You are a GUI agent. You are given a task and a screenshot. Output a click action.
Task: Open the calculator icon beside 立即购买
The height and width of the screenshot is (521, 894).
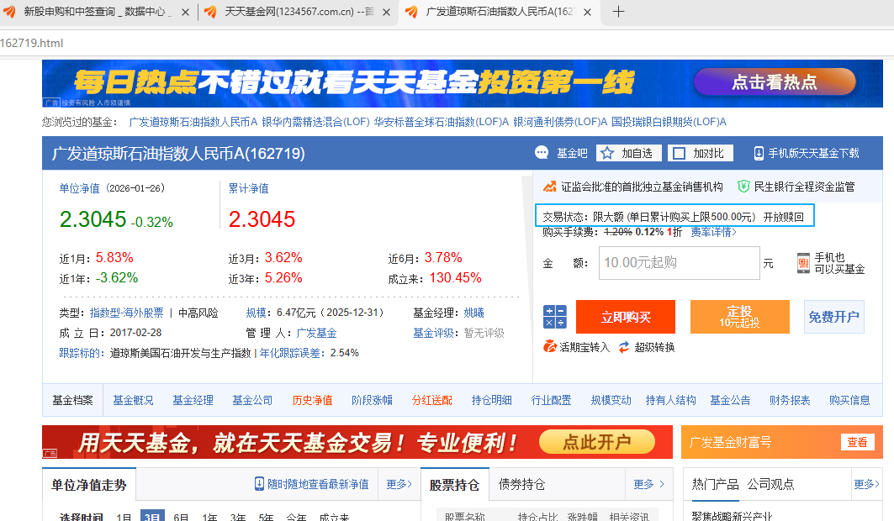pyautogui.click(x=555, y=317)
